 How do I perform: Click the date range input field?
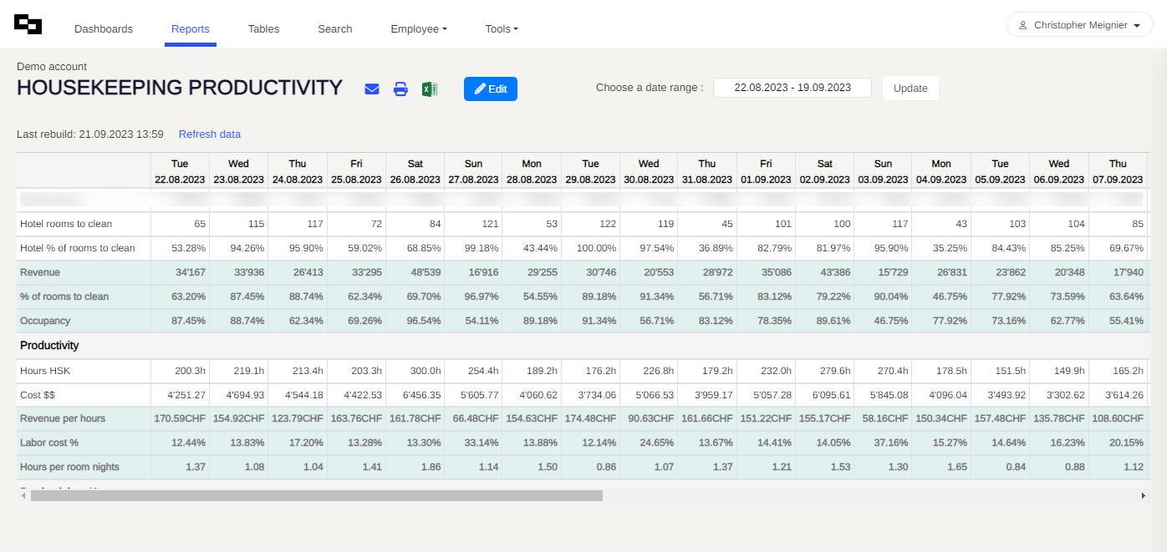[792, 88]
